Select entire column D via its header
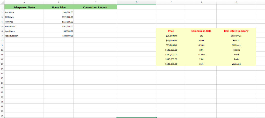Image resolution: width=265 pixels, height=118 pixels. (136, 2)
